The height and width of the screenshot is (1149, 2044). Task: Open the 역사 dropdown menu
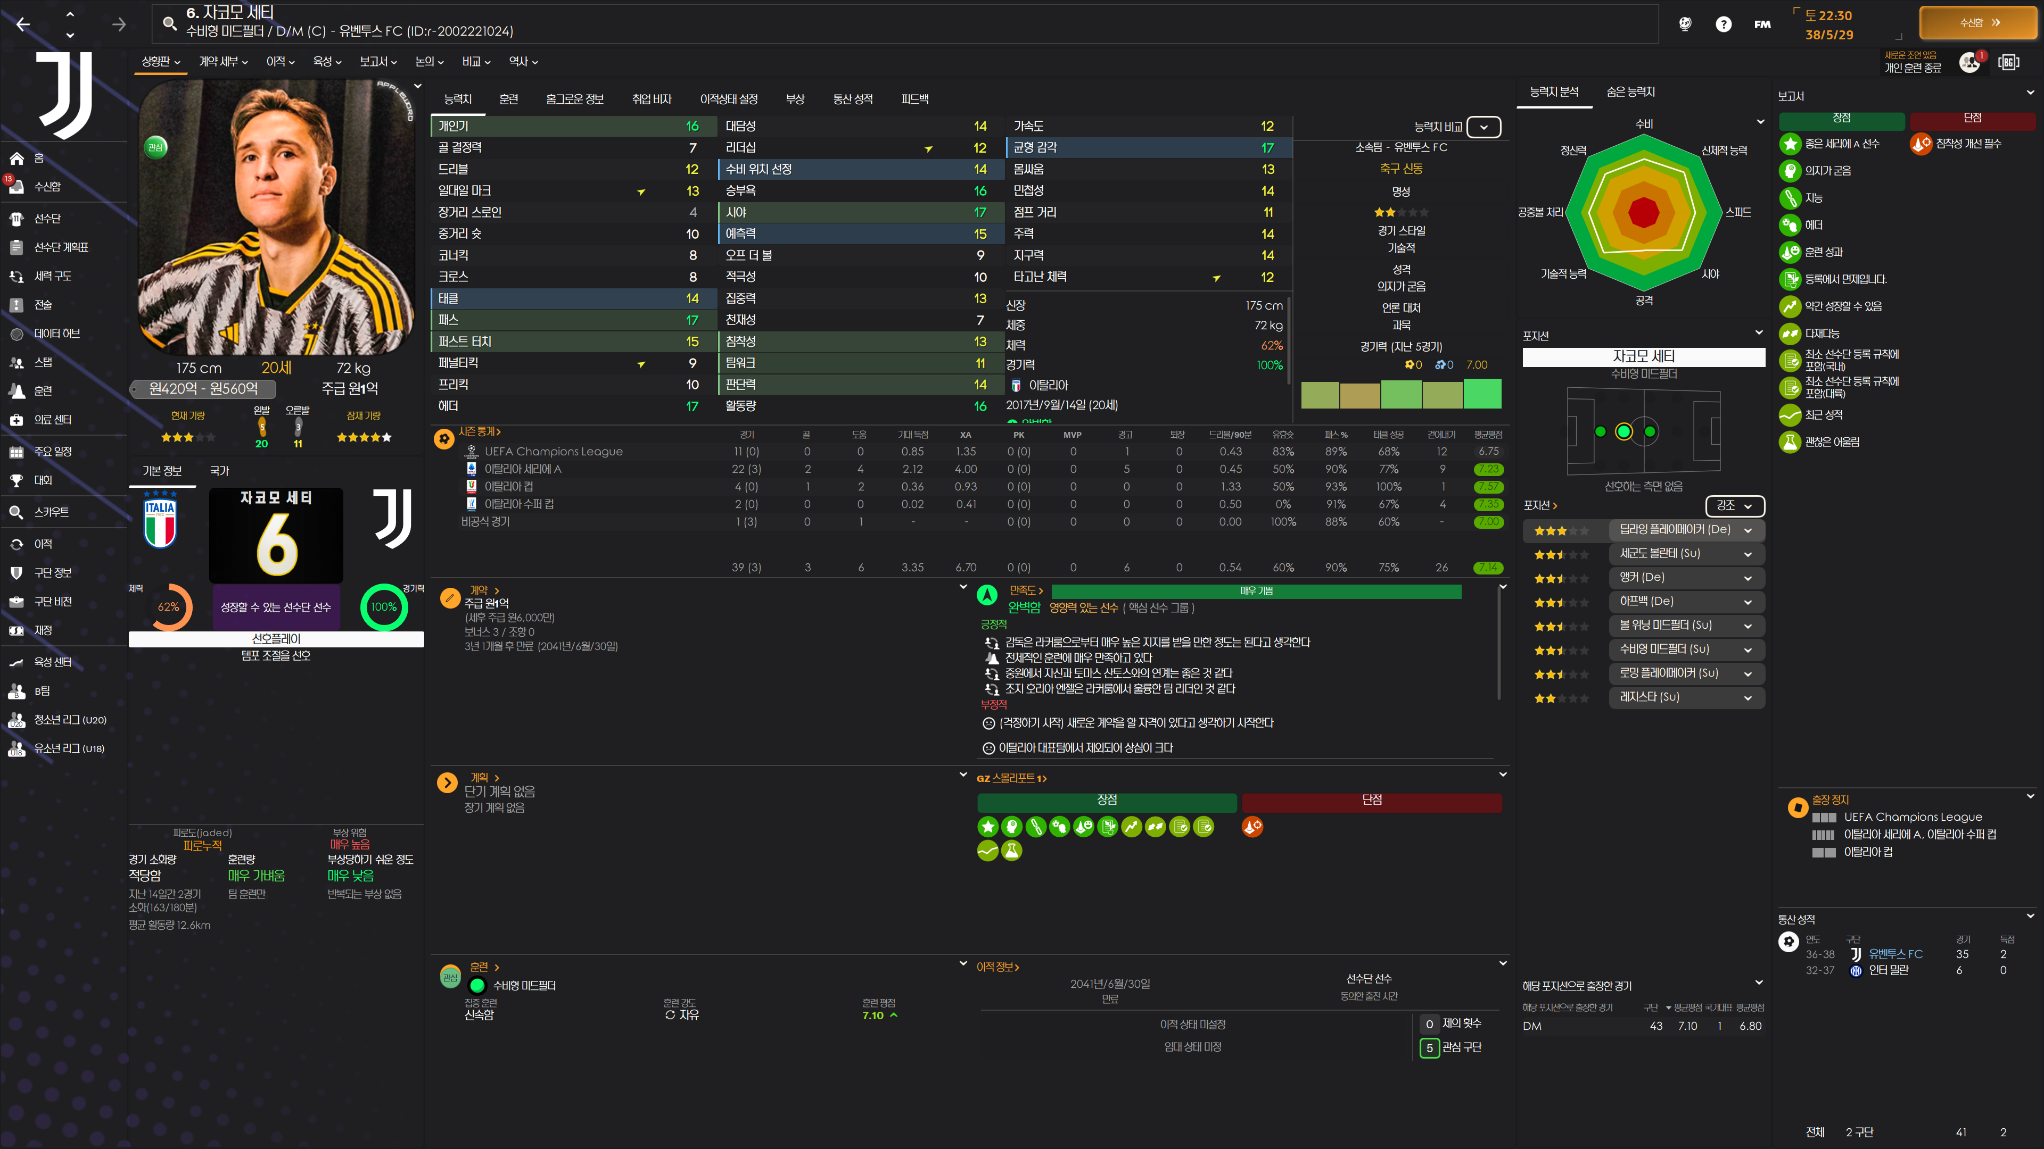(523, 62)
